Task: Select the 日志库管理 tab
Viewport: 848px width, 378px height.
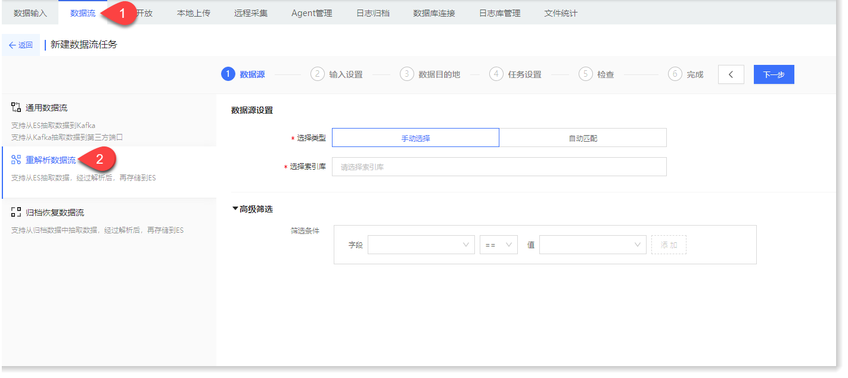Action: click(500, 13)
